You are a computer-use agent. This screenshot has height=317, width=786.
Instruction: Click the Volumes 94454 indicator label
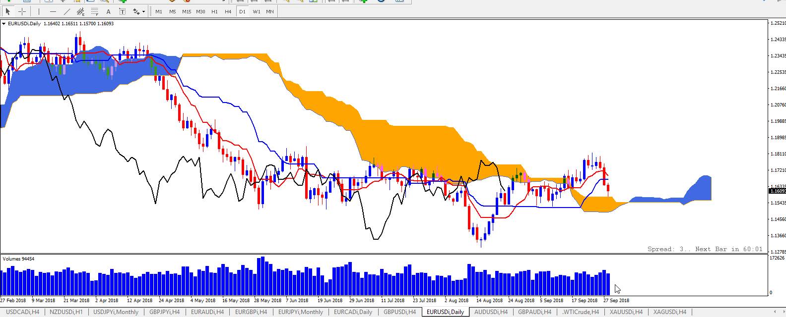19,259
